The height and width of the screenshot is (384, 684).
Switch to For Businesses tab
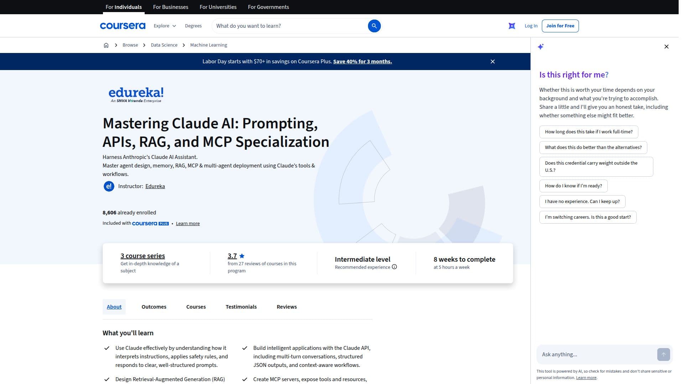(171, 7)
